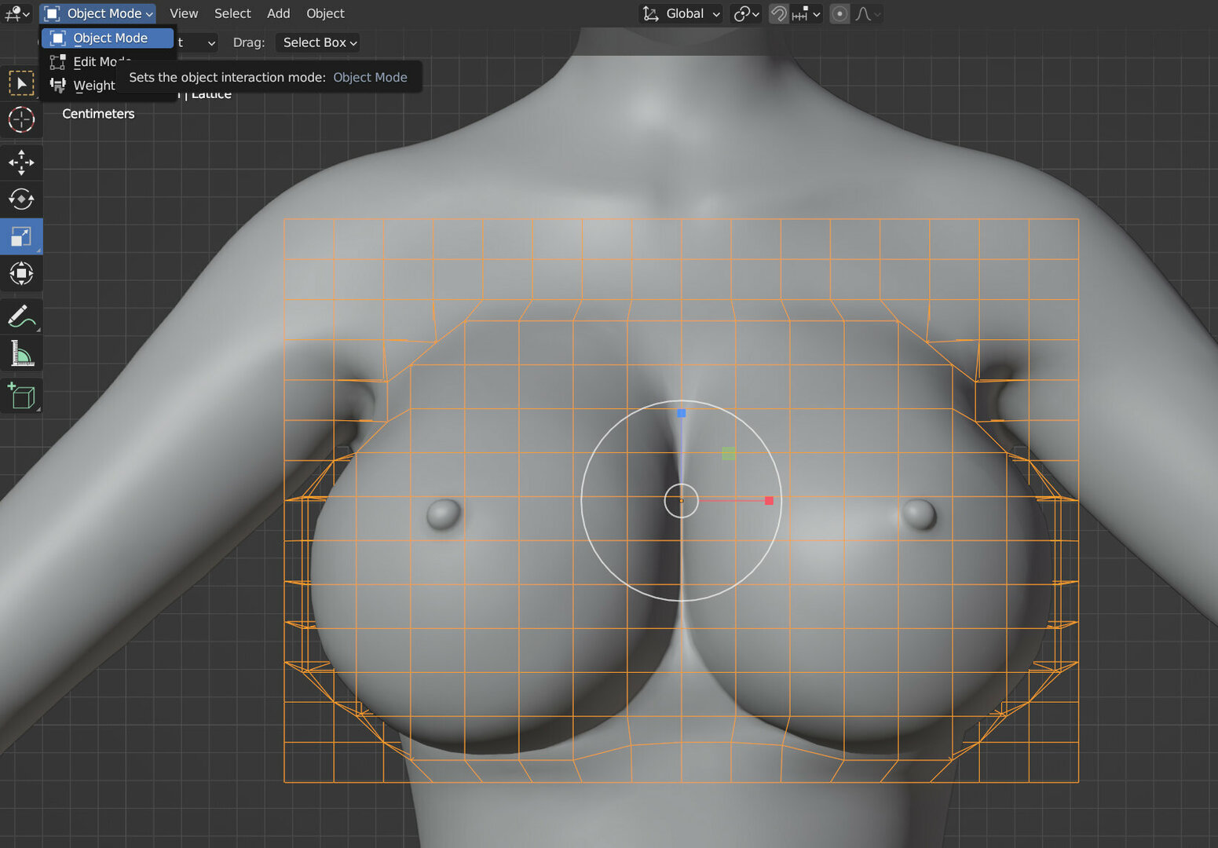The width and height of the screenshot is (1218, 848).
Task: Open the Global transform orientation dropdown
Action: (680, 13)
